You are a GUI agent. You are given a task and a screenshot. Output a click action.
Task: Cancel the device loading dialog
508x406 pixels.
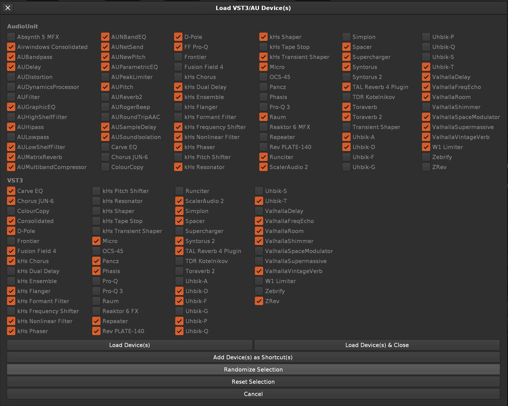tap(253, 394)
